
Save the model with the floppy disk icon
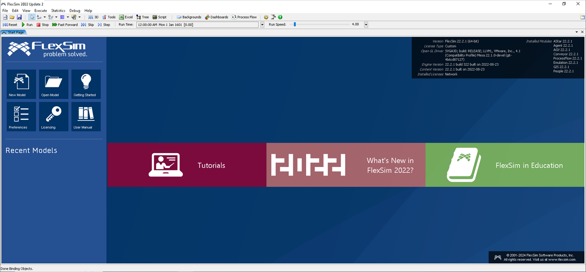click(x=19, y=17)
